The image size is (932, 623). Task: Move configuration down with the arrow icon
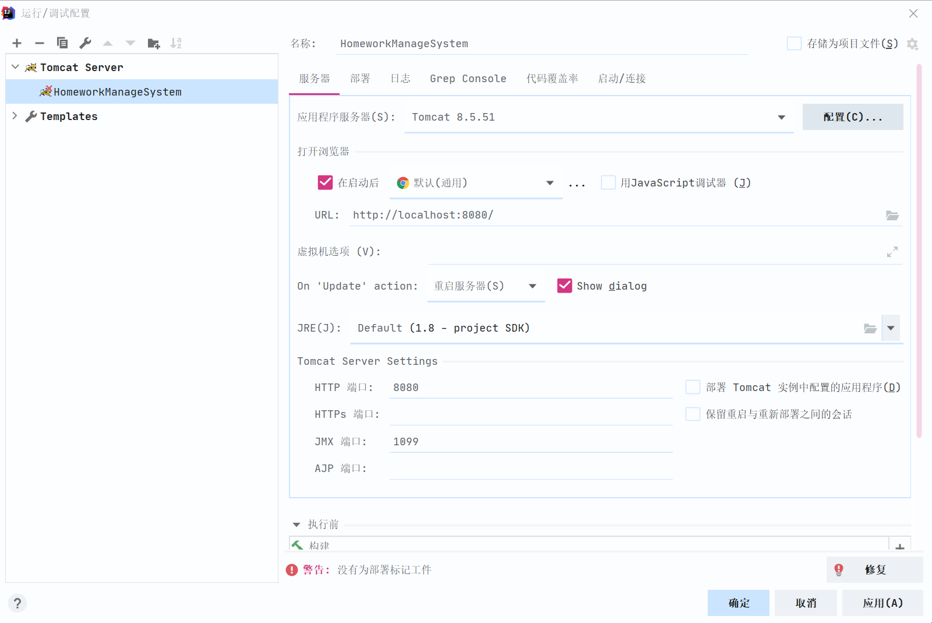pos(130,43)
